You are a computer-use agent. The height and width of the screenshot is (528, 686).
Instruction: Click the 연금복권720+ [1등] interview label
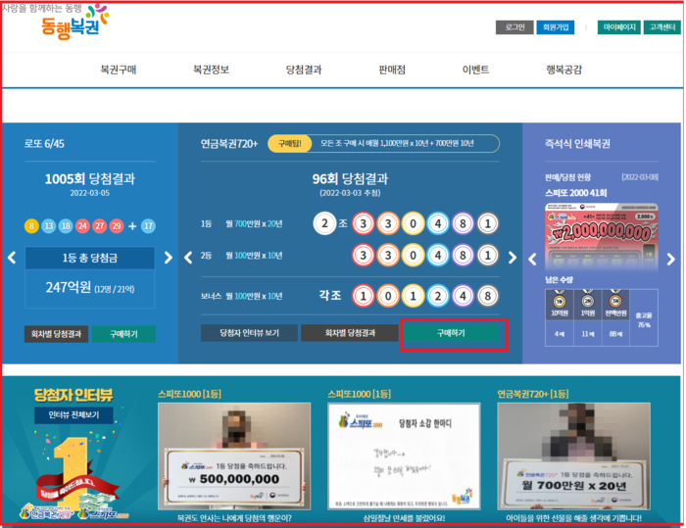tap(532, 394)
